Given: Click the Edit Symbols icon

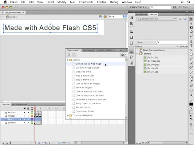Looking at the screenshot, I should (x=105, y=17).
